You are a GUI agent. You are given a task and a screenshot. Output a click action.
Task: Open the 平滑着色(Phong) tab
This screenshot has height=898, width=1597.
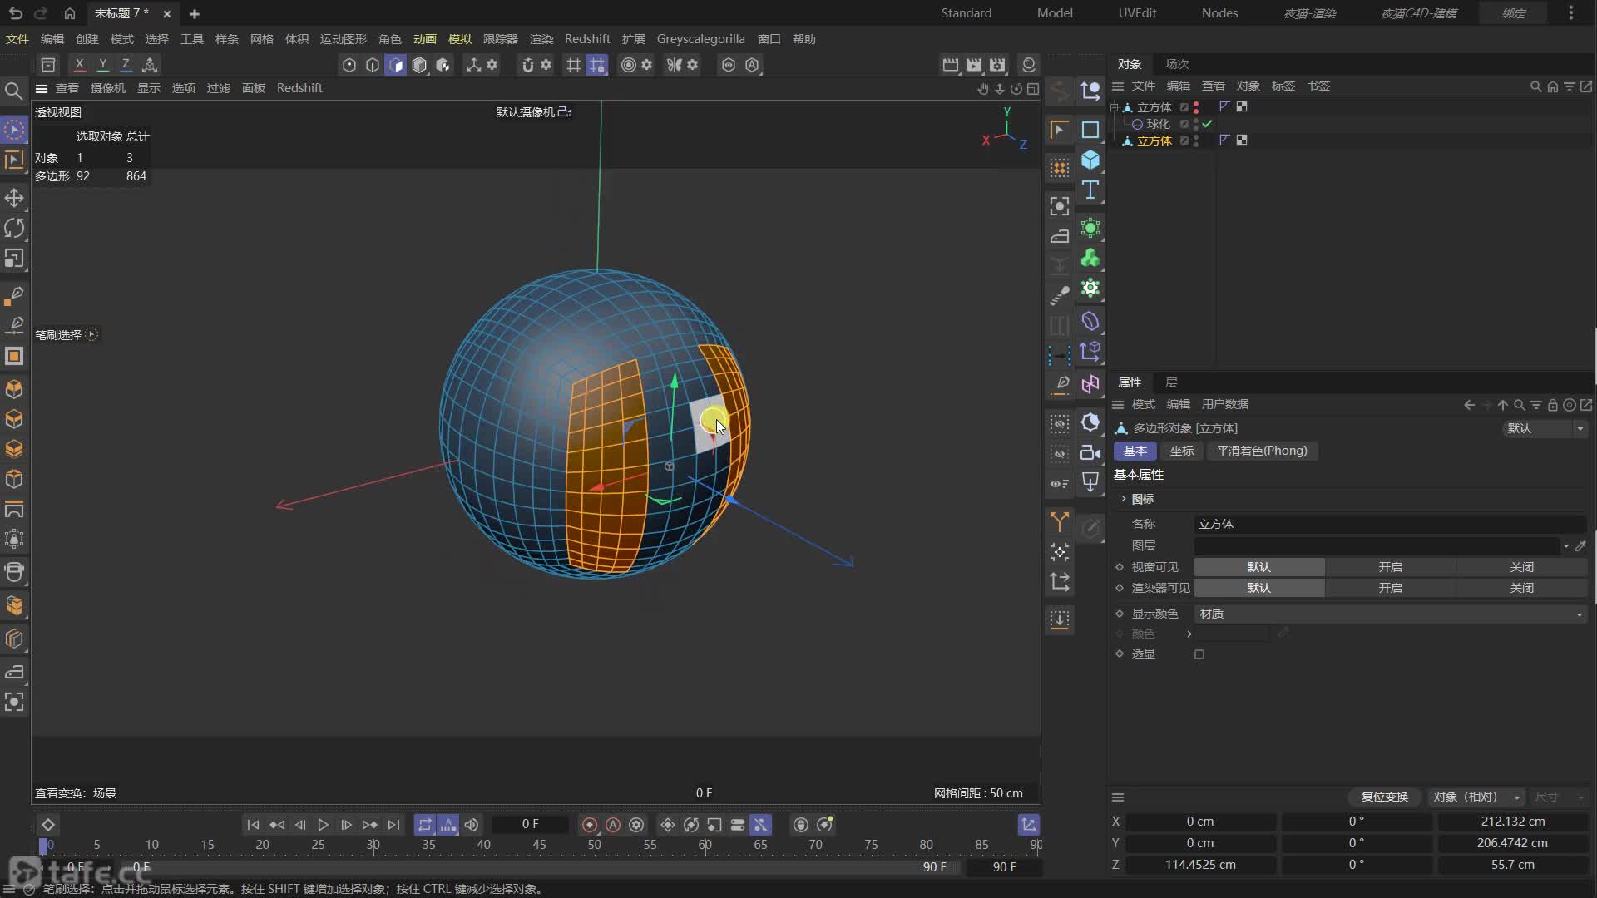pyautogui.click(x=1262, y=451)
